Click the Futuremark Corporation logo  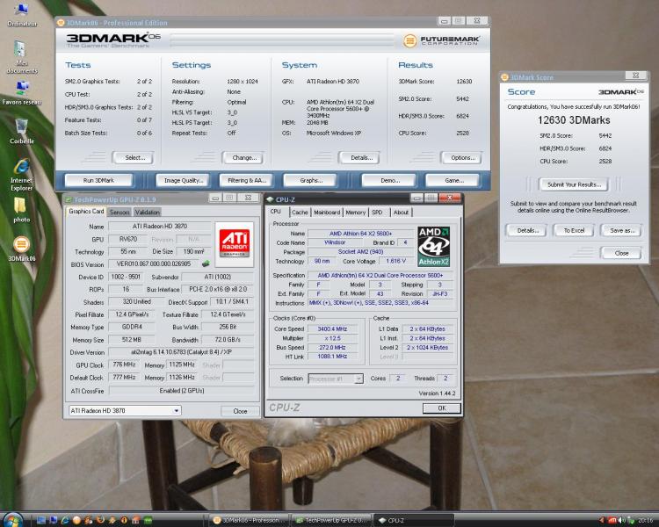pyautogui.click(x=441, y=40)
